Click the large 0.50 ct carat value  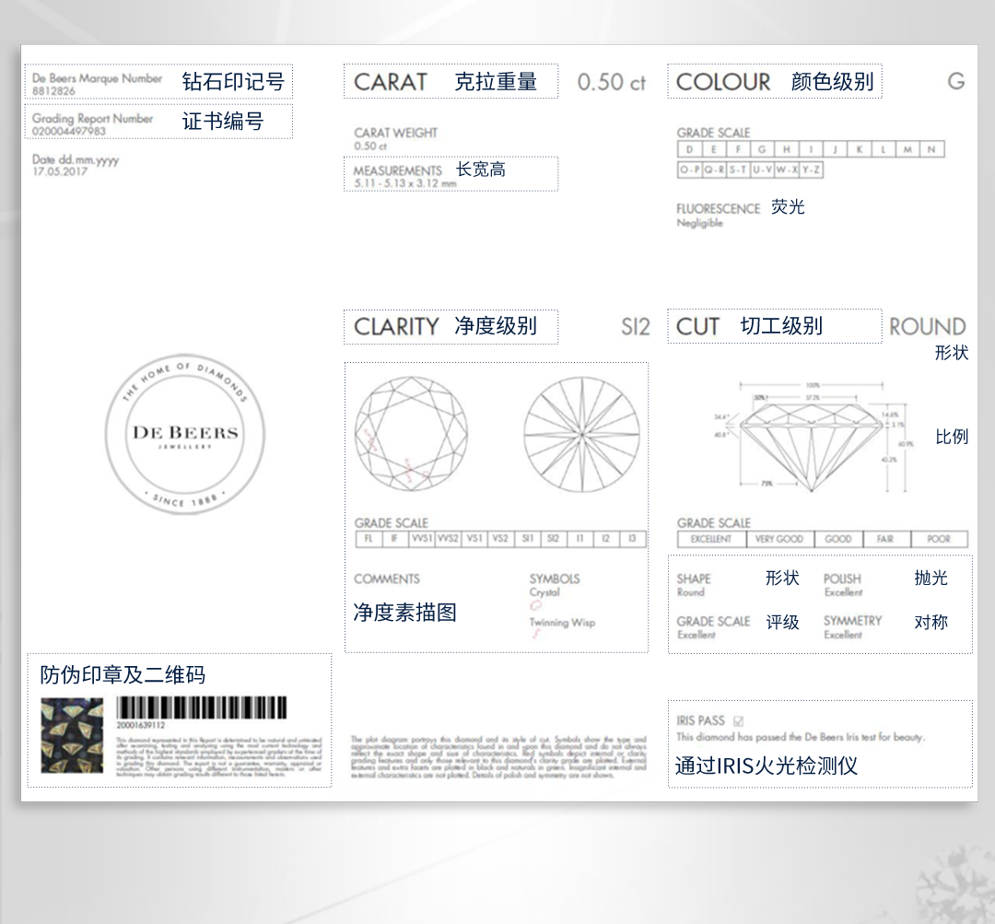click(x=611, y=82)
